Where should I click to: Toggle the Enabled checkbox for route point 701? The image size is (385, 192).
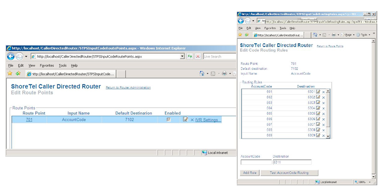coord(168,120)
